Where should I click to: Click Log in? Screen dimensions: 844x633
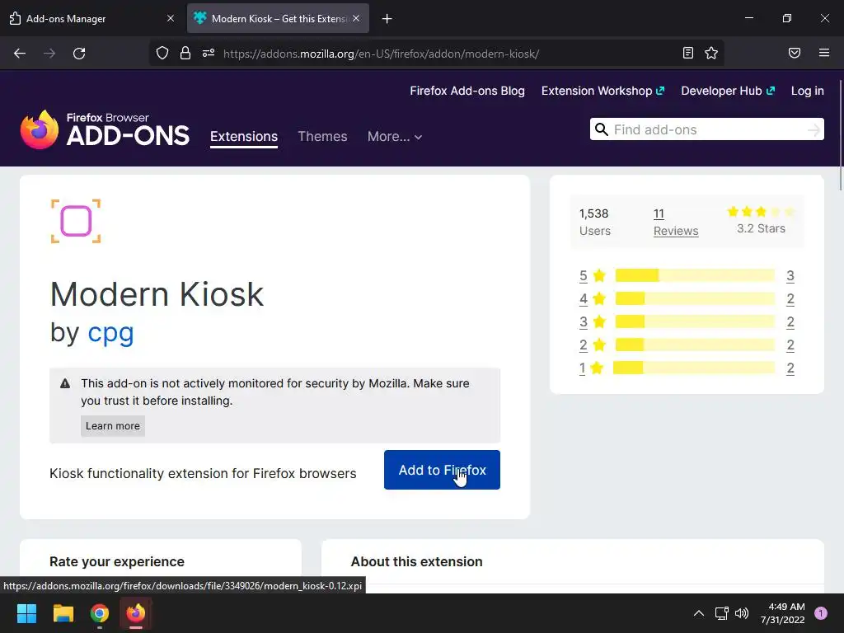(x=808, y=91)
